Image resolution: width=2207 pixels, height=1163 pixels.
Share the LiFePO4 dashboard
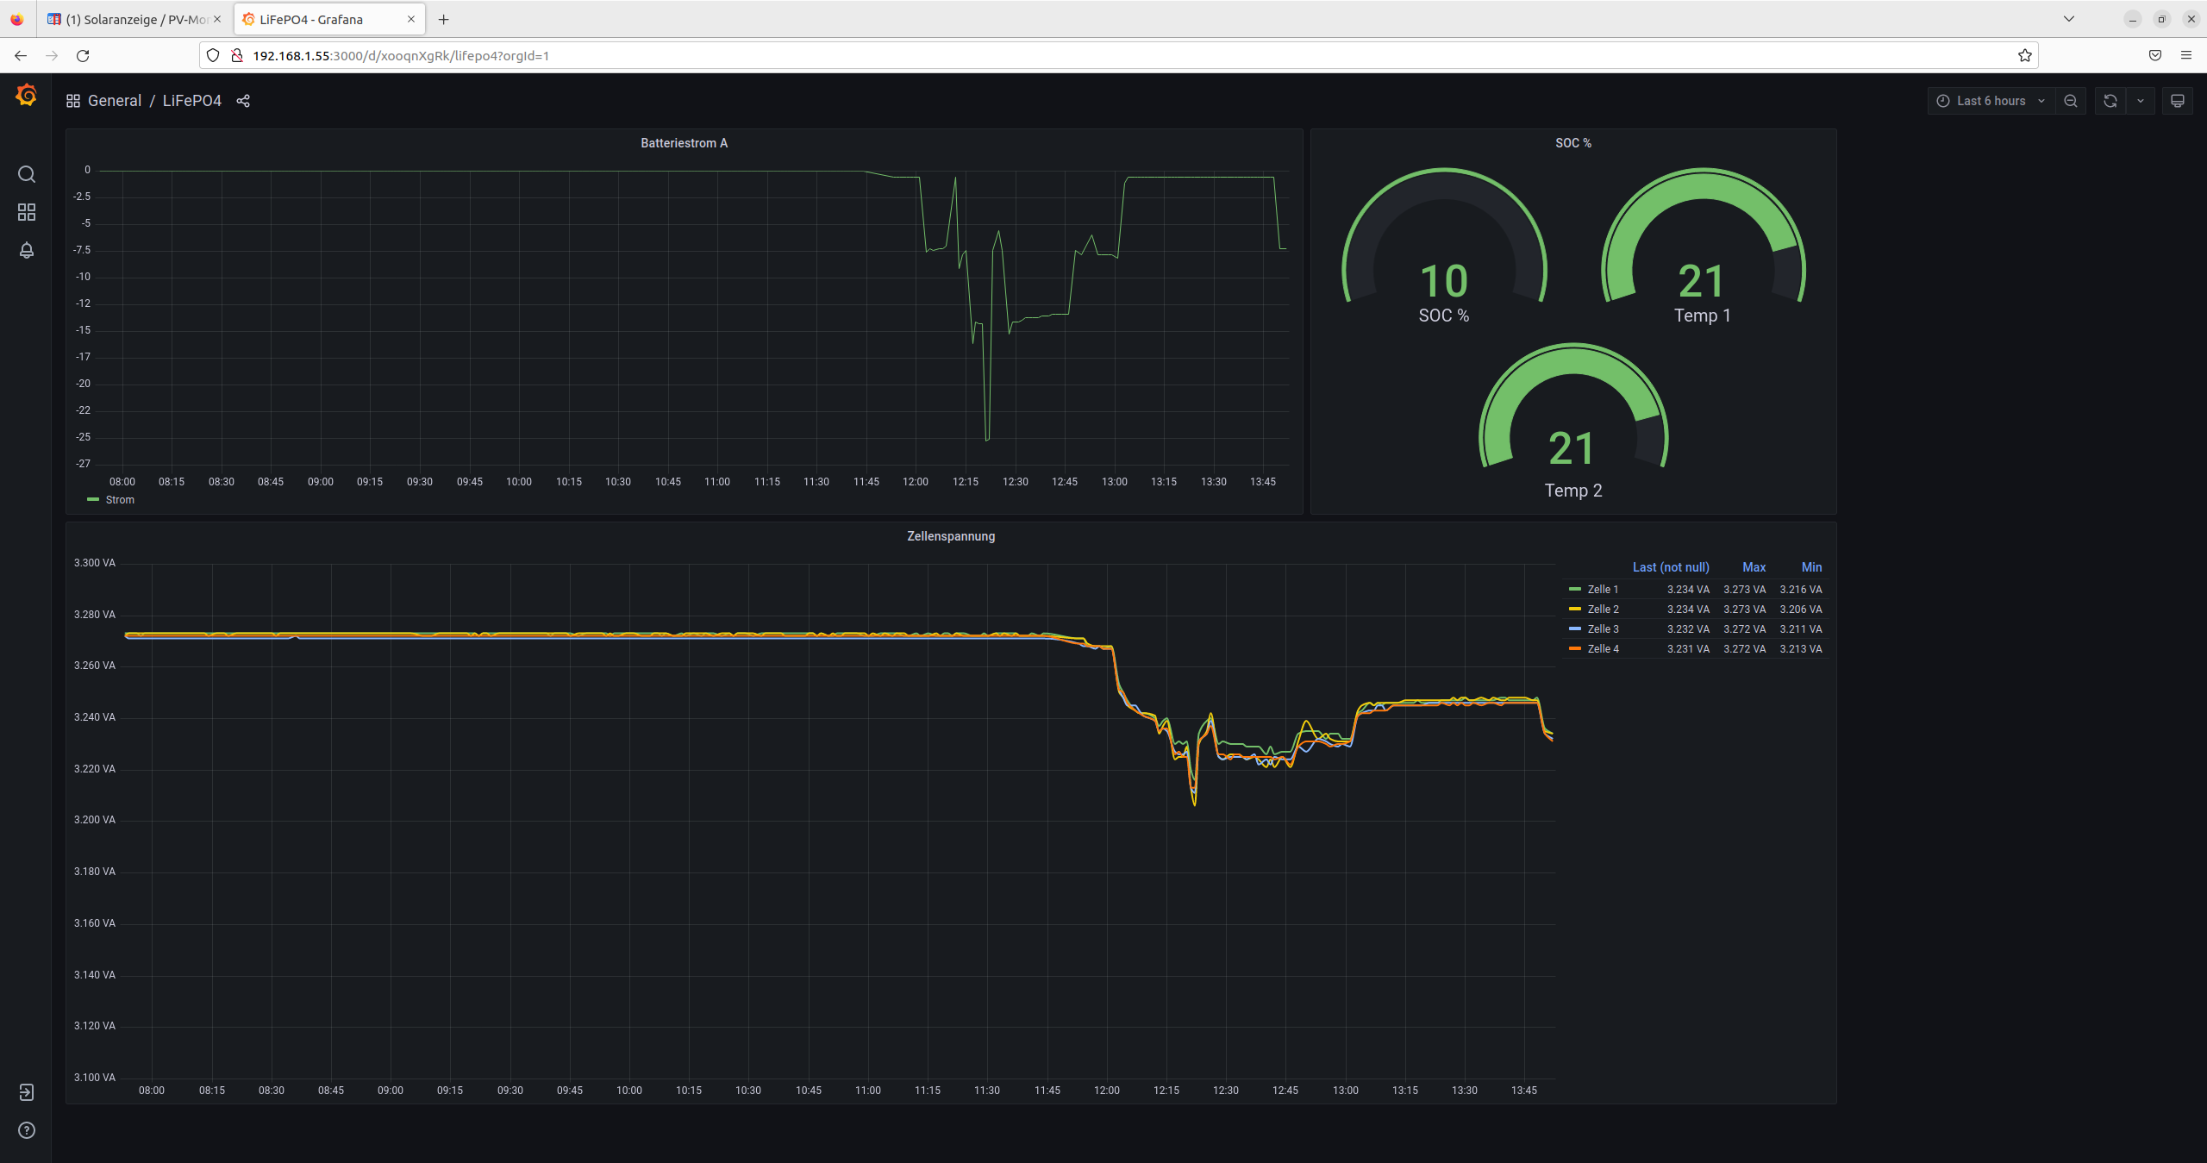[243, 101]
